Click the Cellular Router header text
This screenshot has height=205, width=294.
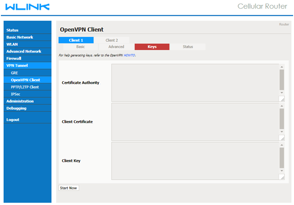(262, 6)
